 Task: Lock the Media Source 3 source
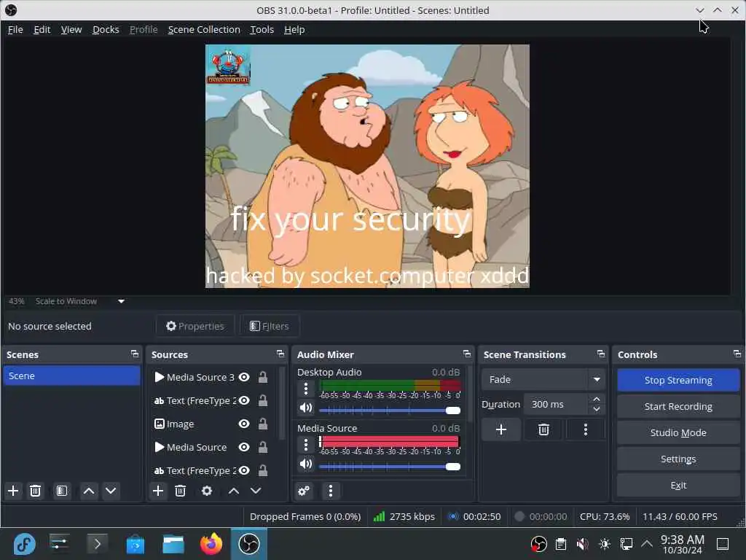point(262,377)
